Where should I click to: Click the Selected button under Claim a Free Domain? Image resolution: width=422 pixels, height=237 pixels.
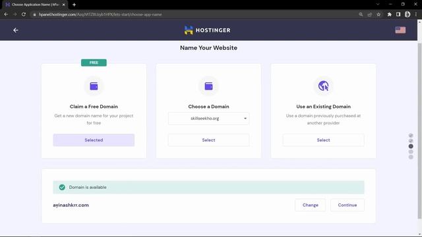pos(94,140)
